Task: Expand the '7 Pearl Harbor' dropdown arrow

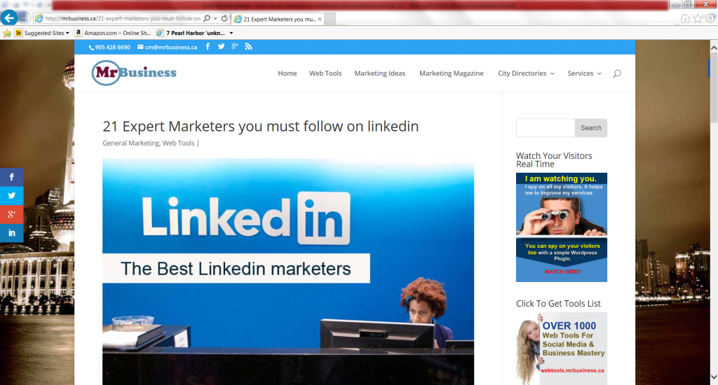Action: (231, 33)
